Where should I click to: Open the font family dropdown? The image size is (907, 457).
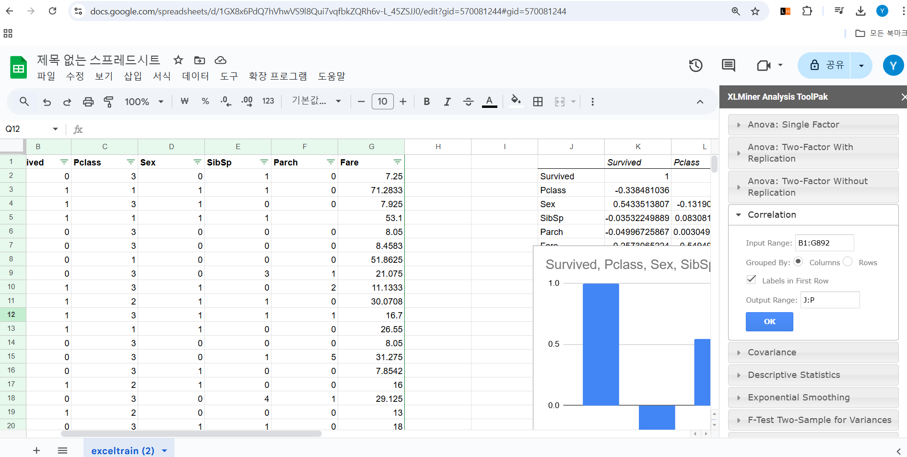[x=317, y=102]
